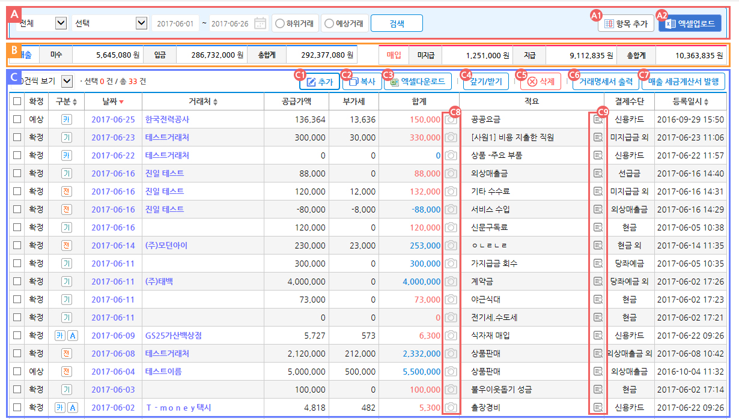This screenshot has width=739, height=419.
Task: Click detail icon in the 출장경비 row
Action: click(598, 408)
